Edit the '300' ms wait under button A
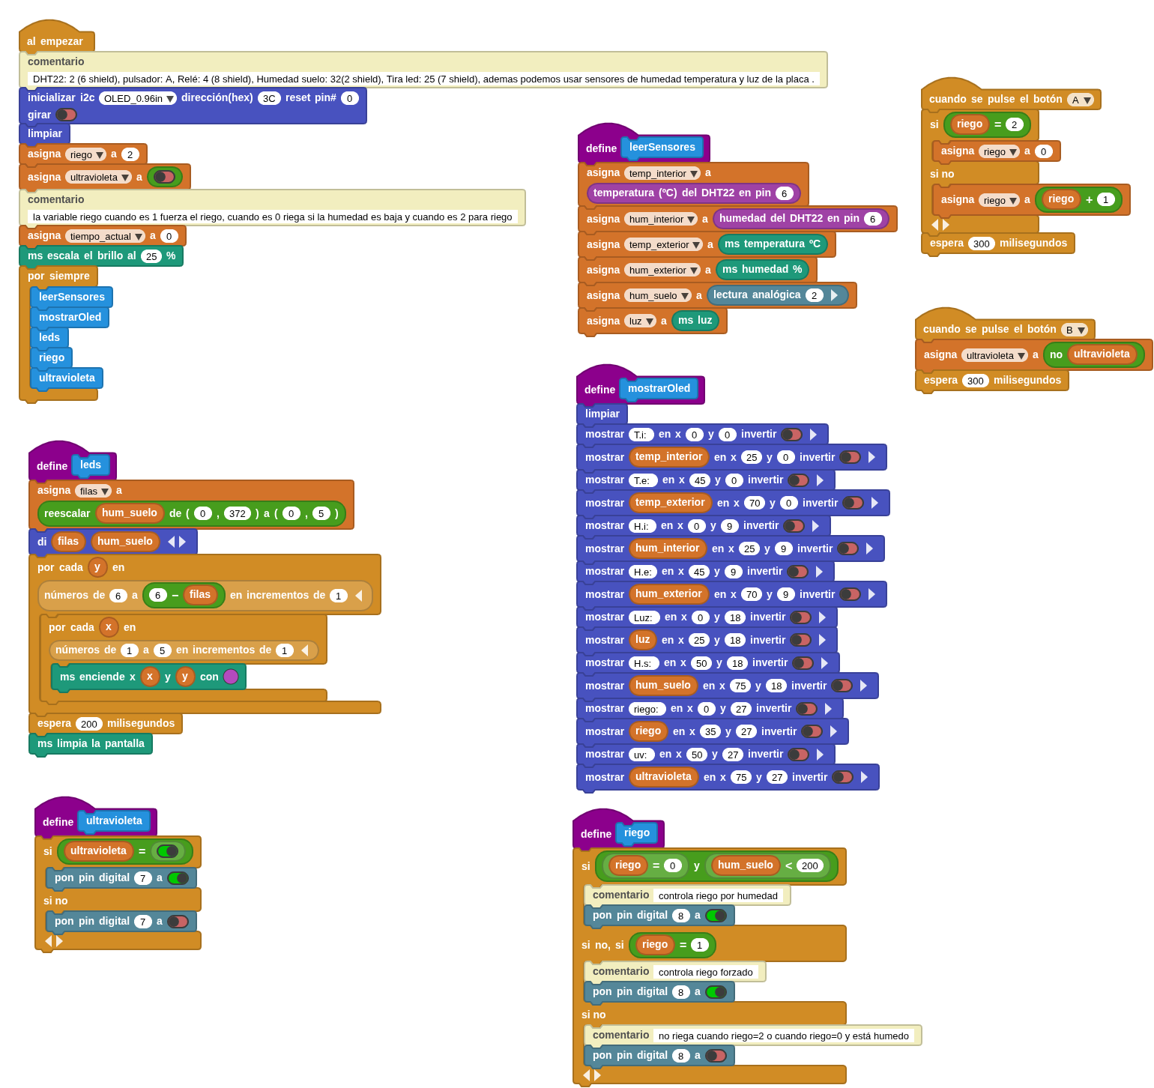Screen dimensions: 1154x1088 point(981,244)
